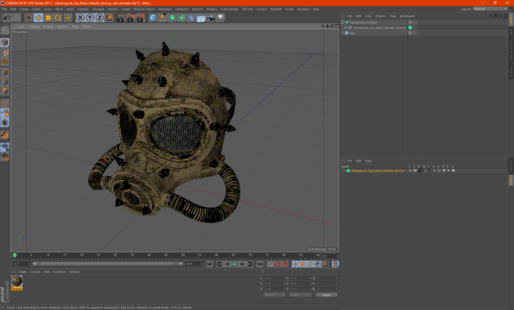
Task: Toggle Subdivision Surface enabled checkmark
Action: [x=416, y=22]
